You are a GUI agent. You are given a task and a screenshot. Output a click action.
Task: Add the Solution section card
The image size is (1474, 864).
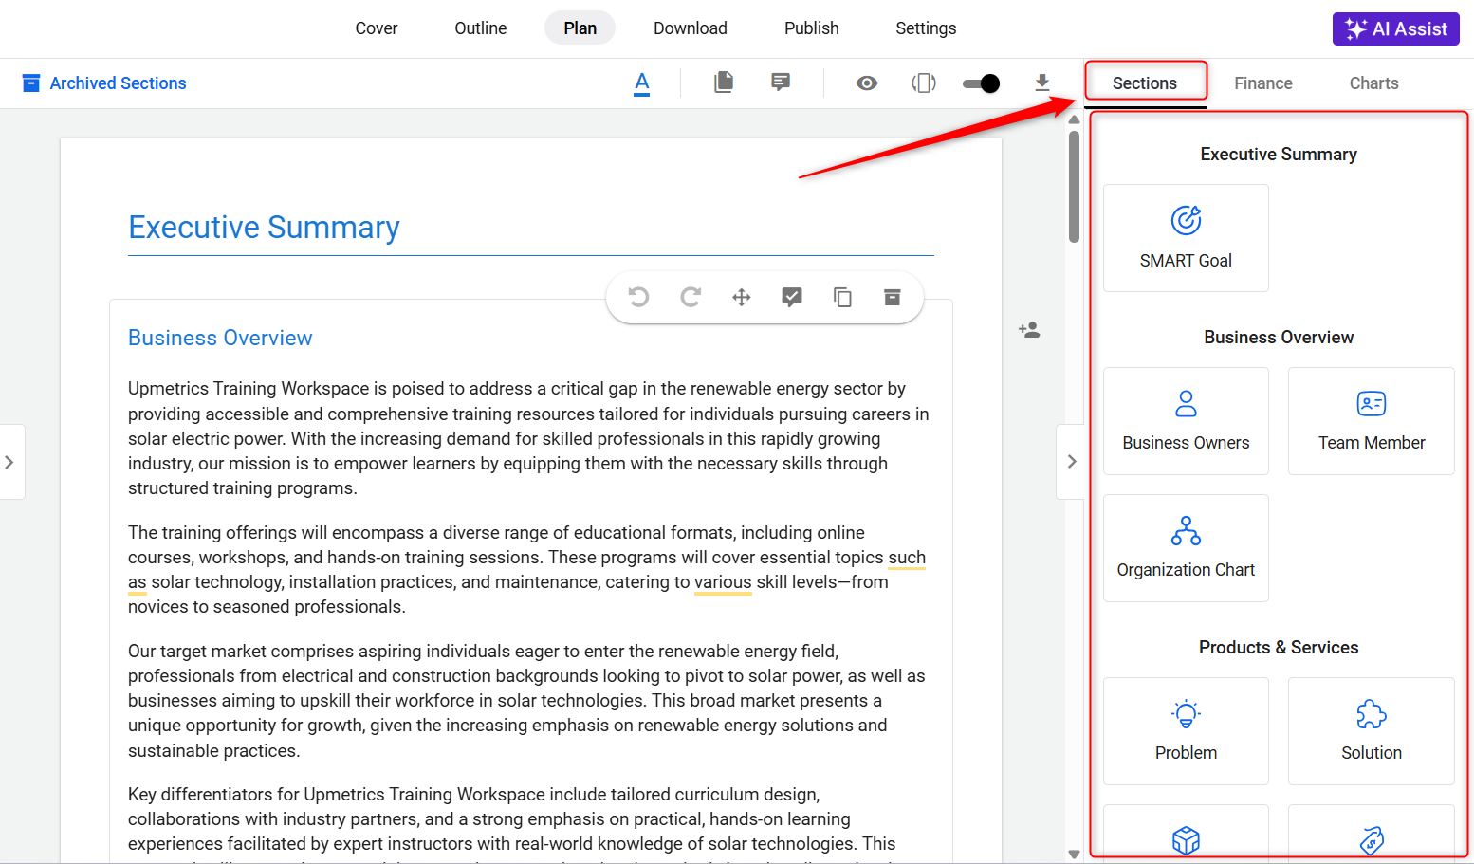(x=1372, y=731)
